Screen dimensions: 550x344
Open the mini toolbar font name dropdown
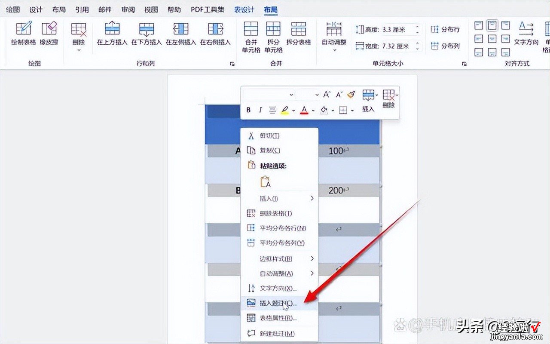[291, 95]
